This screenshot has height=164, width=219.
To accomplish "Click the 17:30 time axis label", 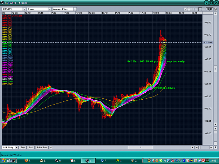I will 79,13.
